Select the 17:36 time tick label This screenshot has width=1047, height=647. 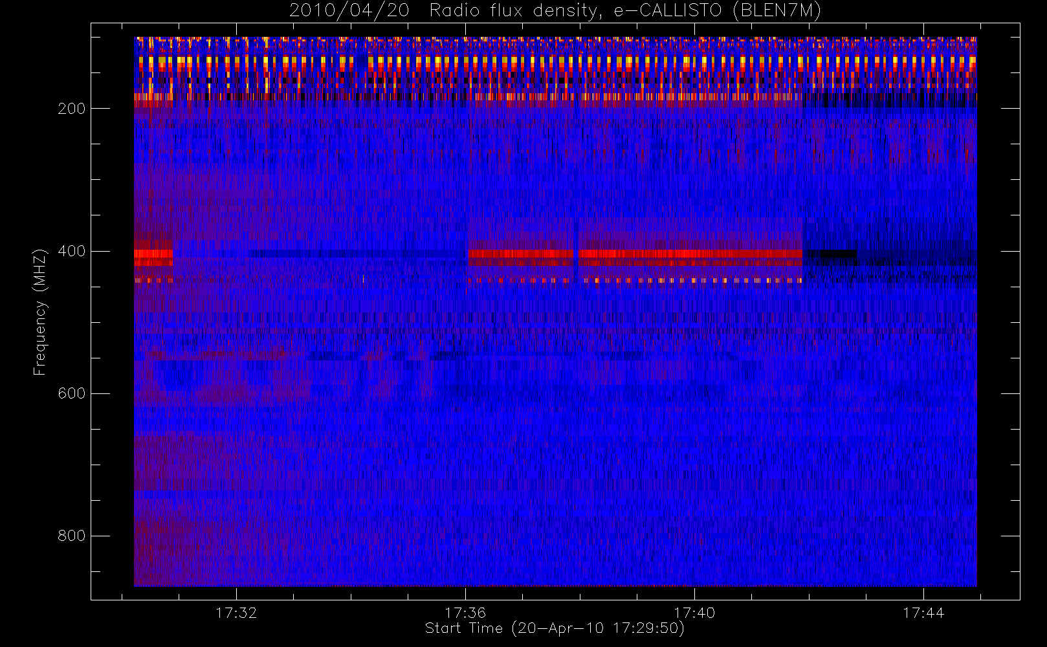pyautogui.click(x=465, y=613)
